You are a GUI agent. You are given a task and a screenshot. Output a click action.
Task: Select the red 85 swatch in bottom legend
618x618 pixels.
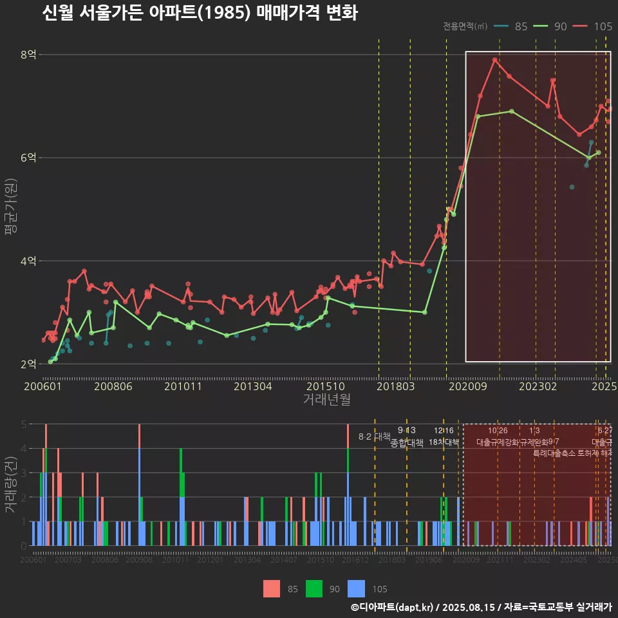pyautogui.click(x=272, y=589)
